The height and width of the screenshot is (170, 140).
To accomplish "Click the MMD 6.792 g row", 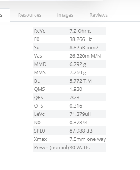I will point(70,64).
